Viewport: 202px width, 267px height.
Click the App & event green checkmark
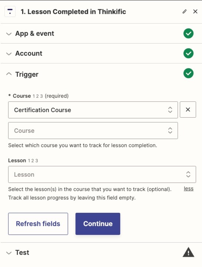pos(188,33)
